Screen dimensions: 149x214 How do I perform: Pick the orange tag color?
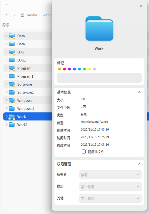(59, 69)
